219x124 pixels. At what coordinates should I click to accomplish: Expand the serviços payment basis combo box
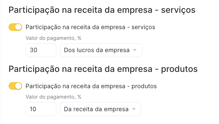tap(101, 50)
